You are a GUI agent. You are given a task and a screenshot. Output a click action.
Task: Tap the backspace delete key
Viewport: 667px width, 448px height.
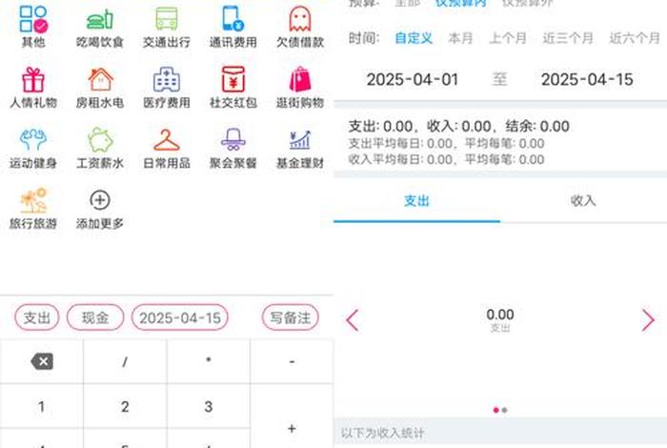42,361
